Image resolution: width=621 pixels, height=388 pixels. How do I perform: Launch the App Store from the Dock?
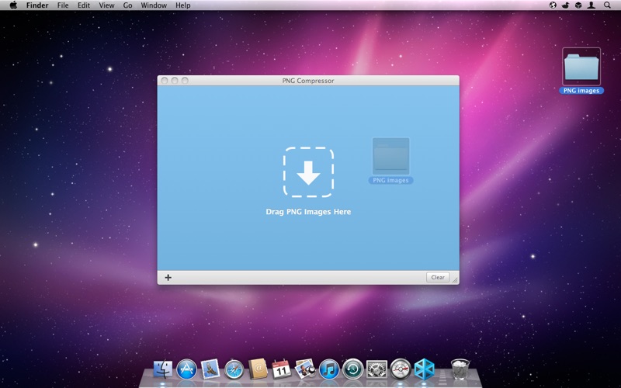[187, 369]
